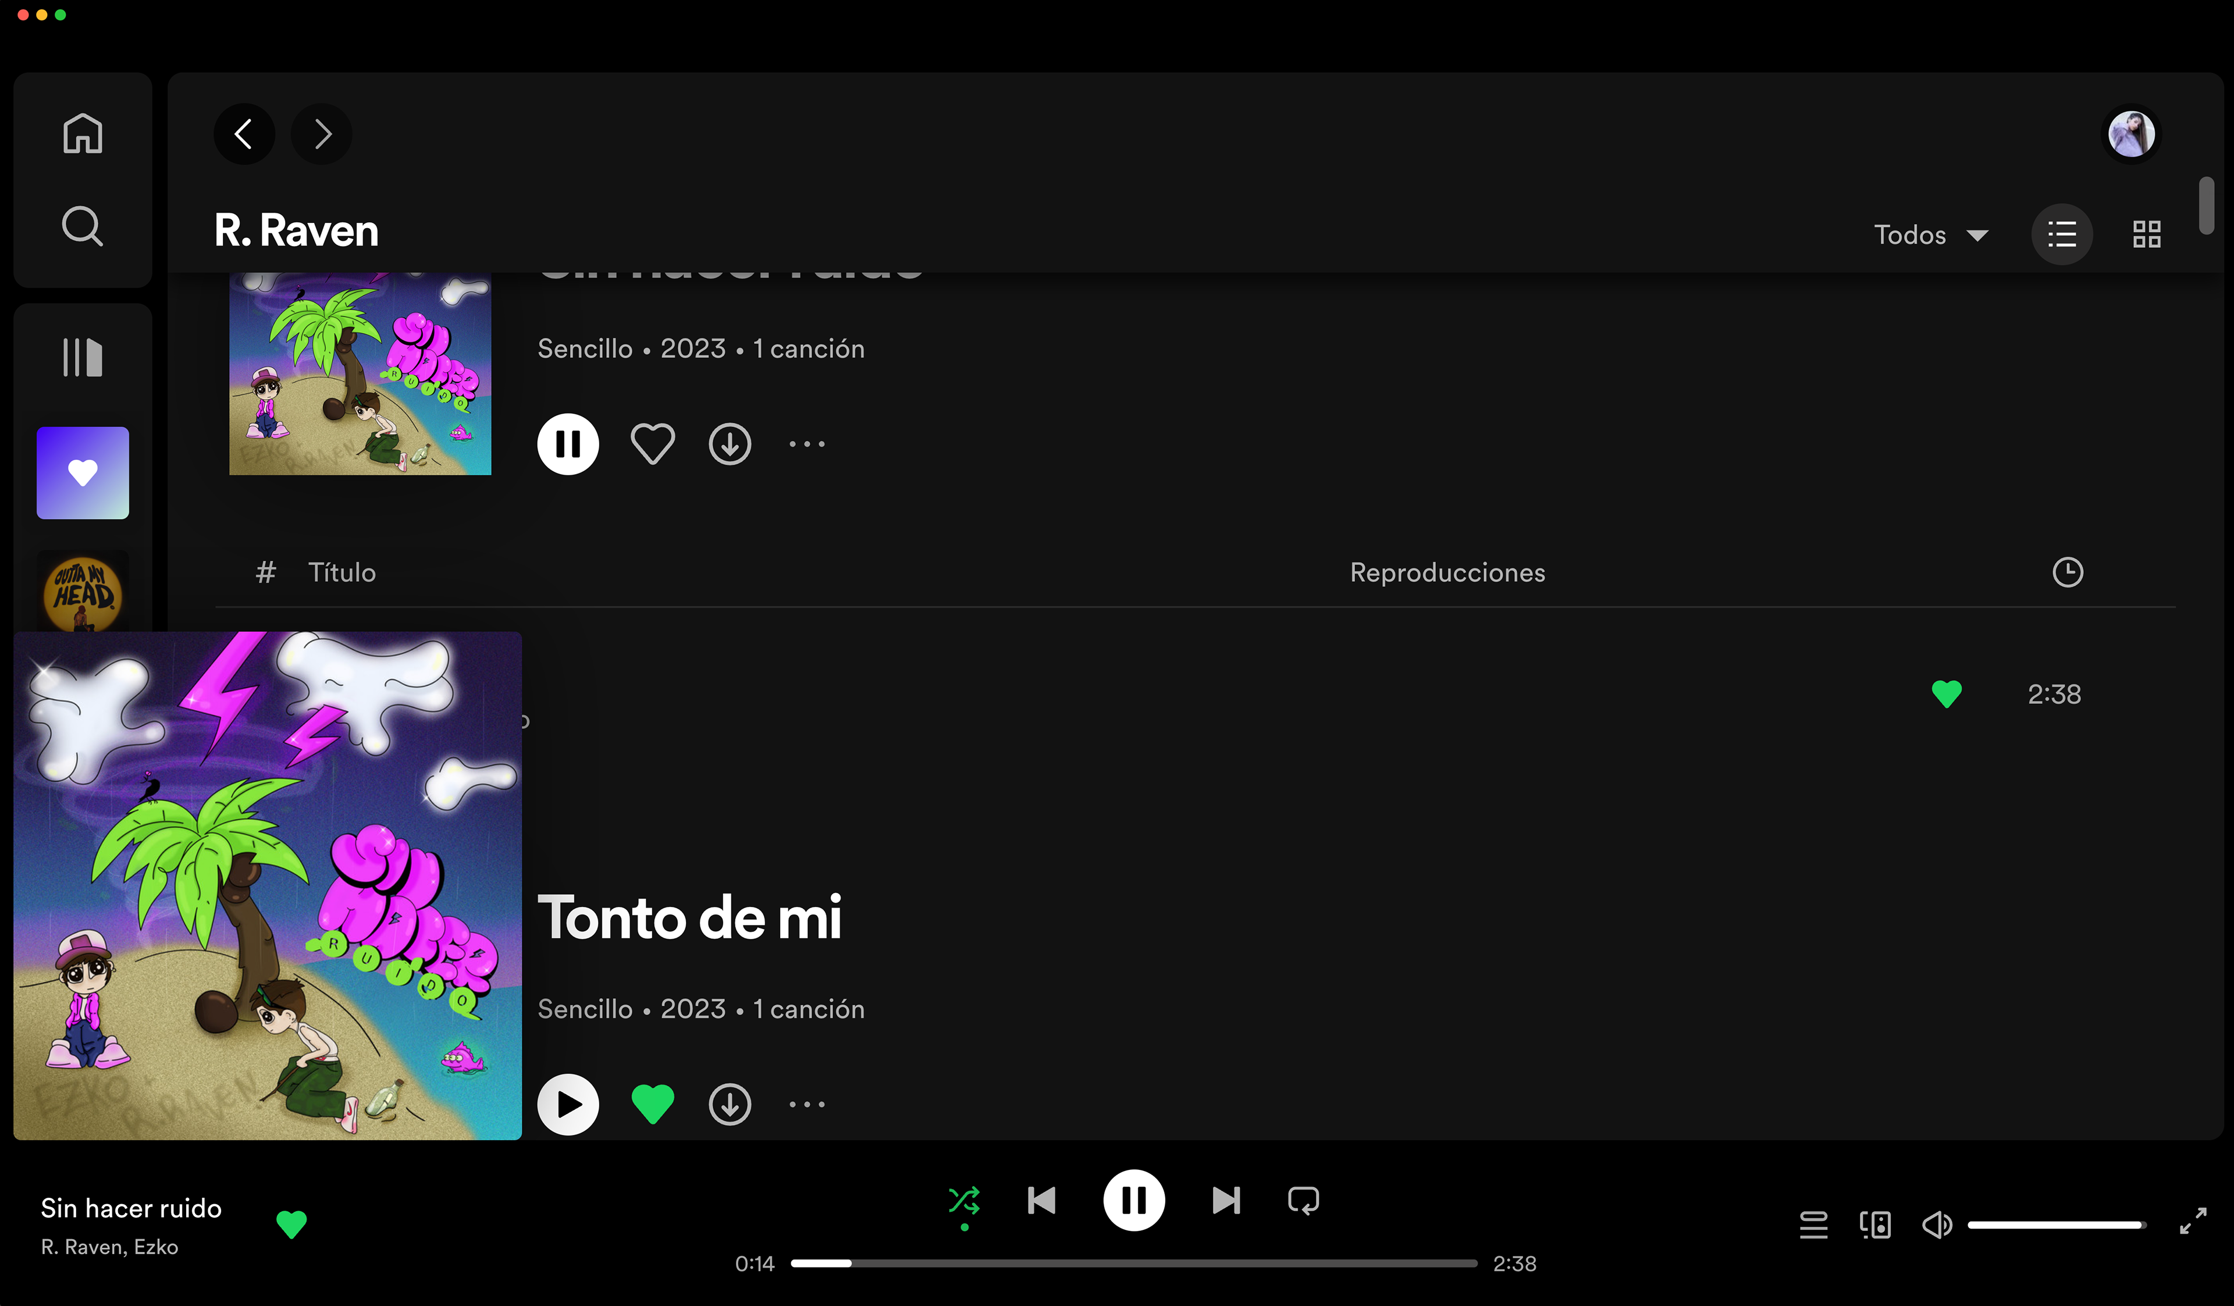Toggle shuffle playback off
The height and width of the screenshot is (1306, 2234).
click(963, 1201)
